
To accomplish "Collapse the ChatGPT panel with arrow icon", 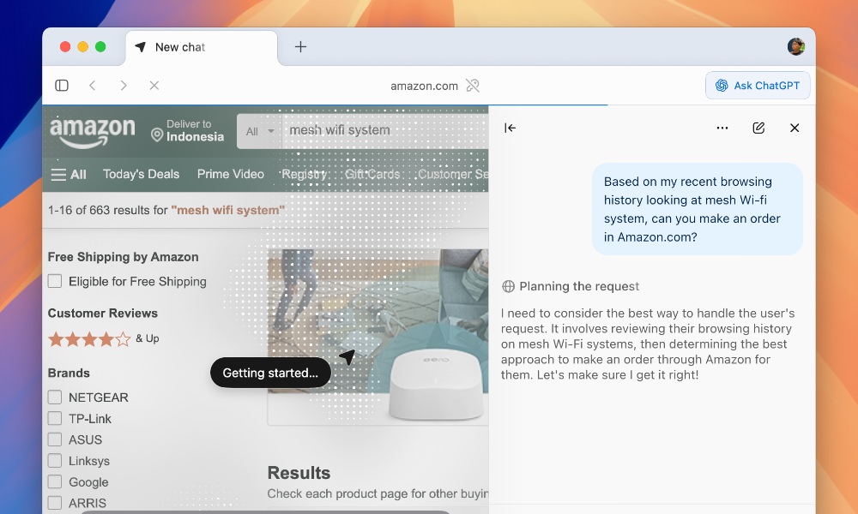I will [510, 128].
